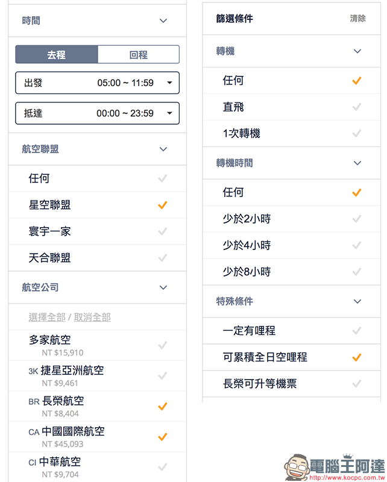The width and height of the screenshot is (387, 482).
Task: Tick the 直飛 checkmark icon
Action: [356, 107]
